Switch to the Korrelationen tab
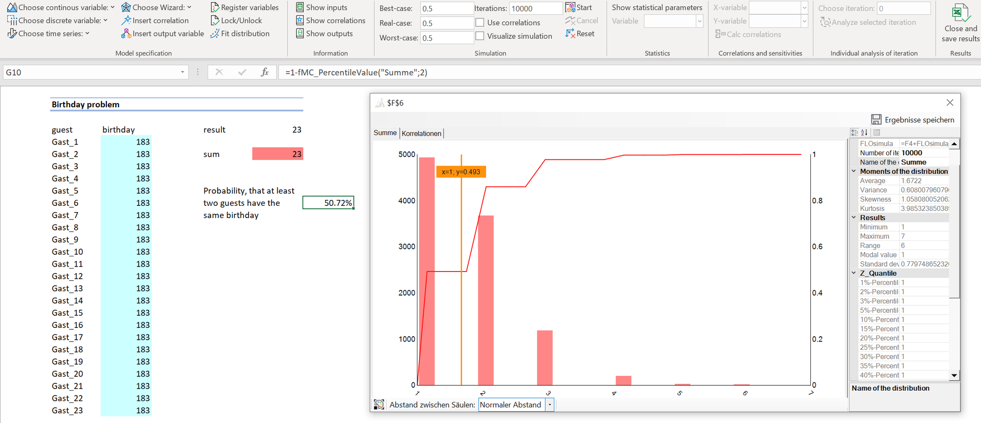The image size is (981, 423). tap(421, 133)
